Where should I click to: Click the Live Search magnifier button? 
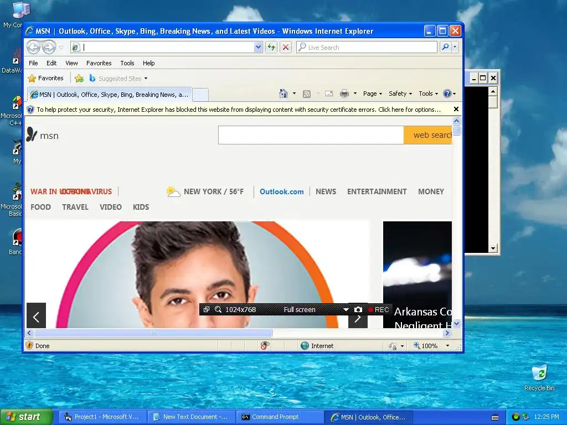[446, 47]
